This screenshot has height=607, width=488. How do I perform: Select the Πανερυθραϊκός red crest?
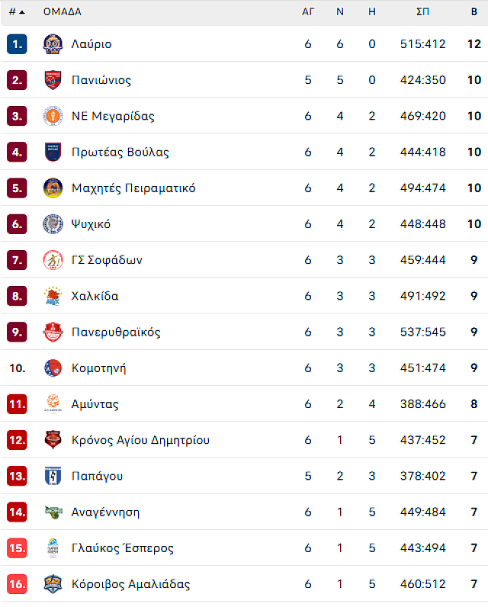(53, 332)
